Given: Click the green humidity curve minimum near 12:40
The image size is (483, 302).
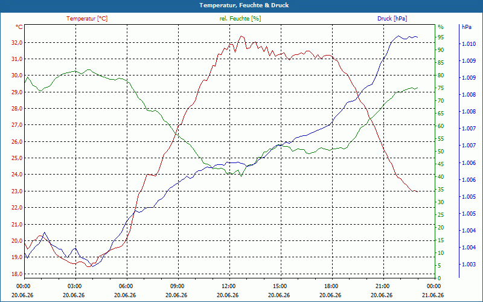Looking at the screenshot, I should (x=241, y=176).
